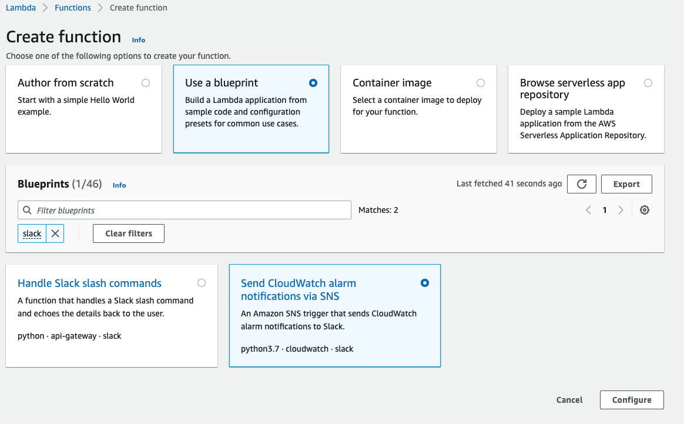Select Browse serverless app repository radio
Screen dimensions: 684x424
(648, 83)
